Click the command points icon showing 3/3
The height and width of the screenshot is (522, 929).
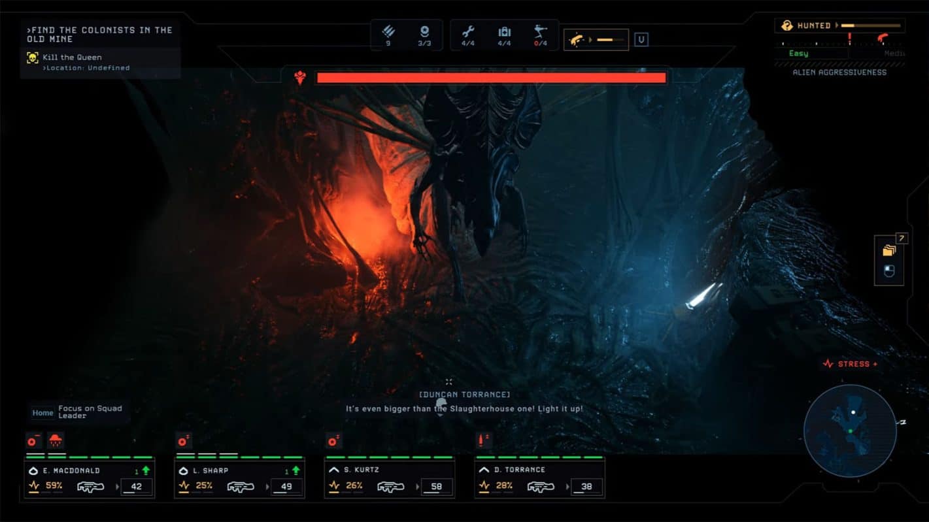[x=425, y=31]
